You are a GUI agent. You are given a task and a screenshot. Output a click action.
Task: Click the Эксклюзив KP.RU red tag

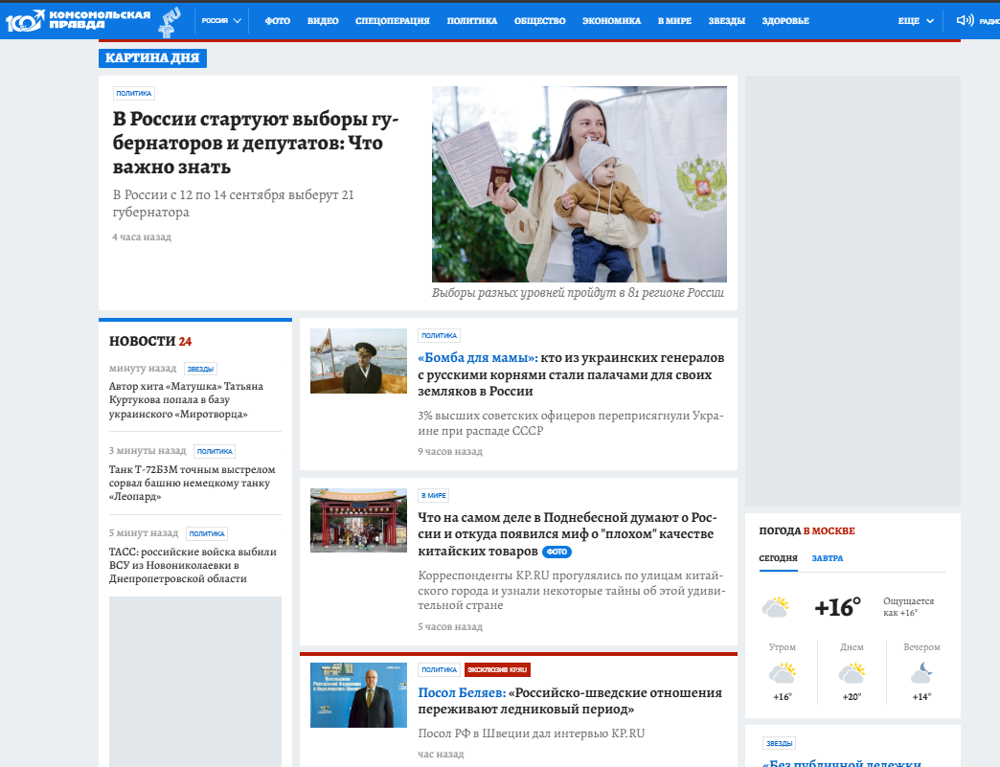[497, 670]
